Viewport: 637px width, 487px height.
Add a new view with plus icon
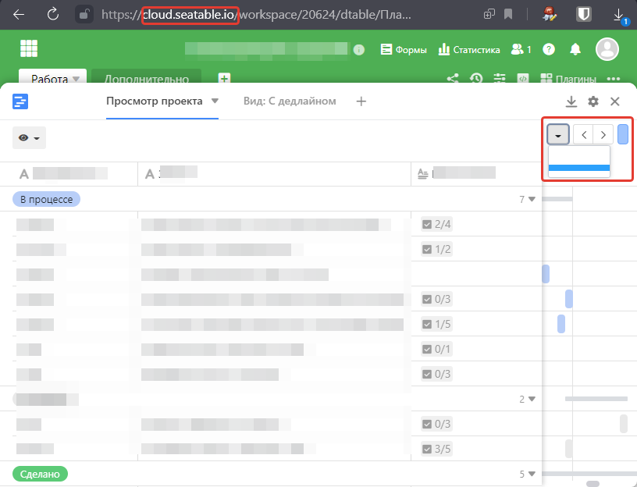pyautogui.click(x=361, y=101)
